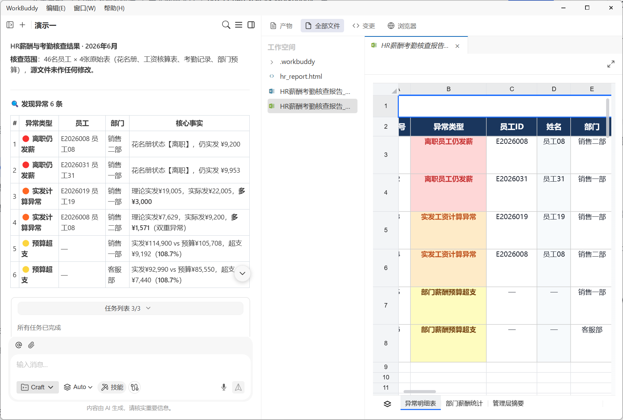The height and width of the screenshot is (420, 623).
Task: Click the 所有任务已完成 status text
Action: [39, 327]
